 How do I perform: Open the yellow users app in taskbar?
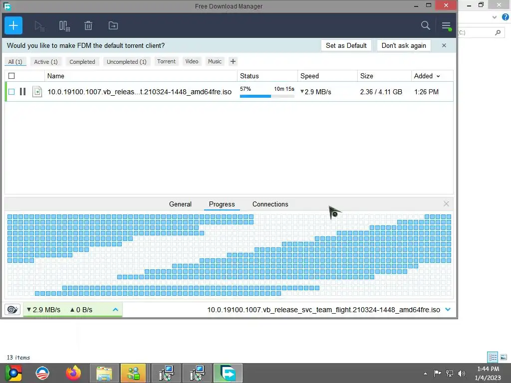coord(133,373)
